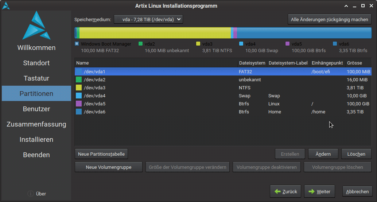This screenshot has width=377, height=202.
Task: Click the light blue icon of /dev/vda4
Action: coord(79,96)
